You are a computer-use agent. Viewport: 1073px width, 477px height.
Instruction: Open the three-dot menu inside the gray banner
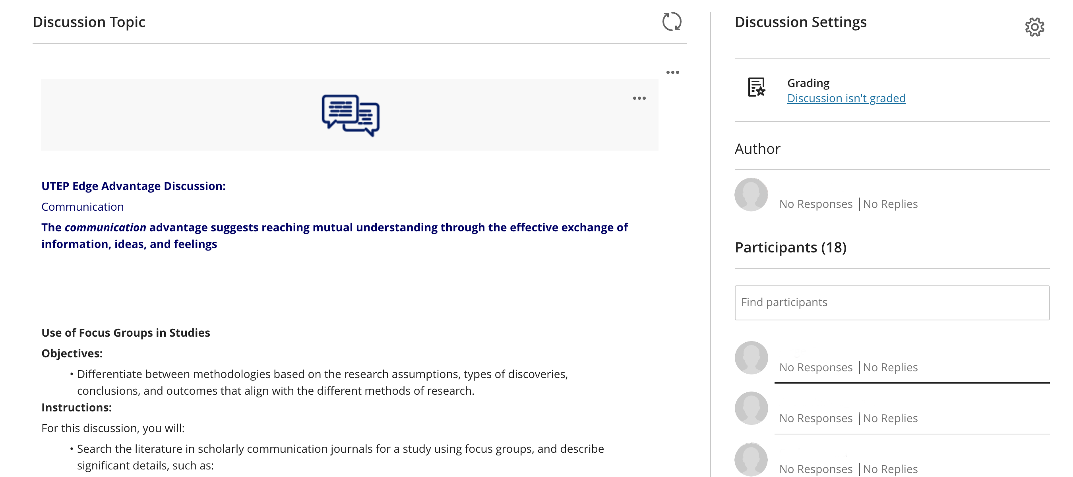639,98
